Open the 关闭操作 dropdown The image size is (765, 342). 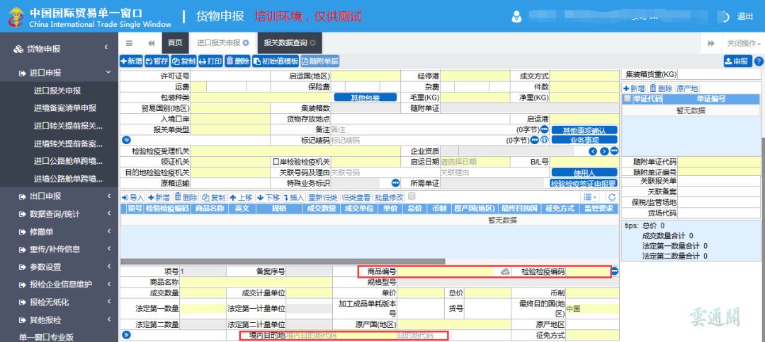[744, 43]
